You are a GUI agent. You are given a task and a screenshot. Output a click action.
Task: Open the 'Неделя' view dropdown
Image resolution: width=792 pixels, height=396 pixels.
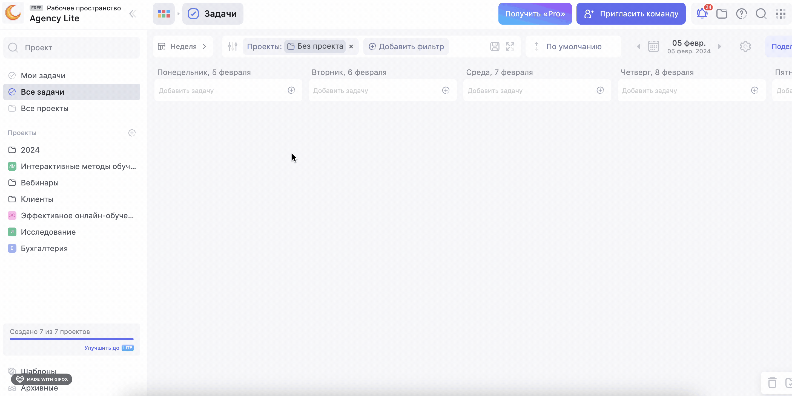(x=183, y=46)
